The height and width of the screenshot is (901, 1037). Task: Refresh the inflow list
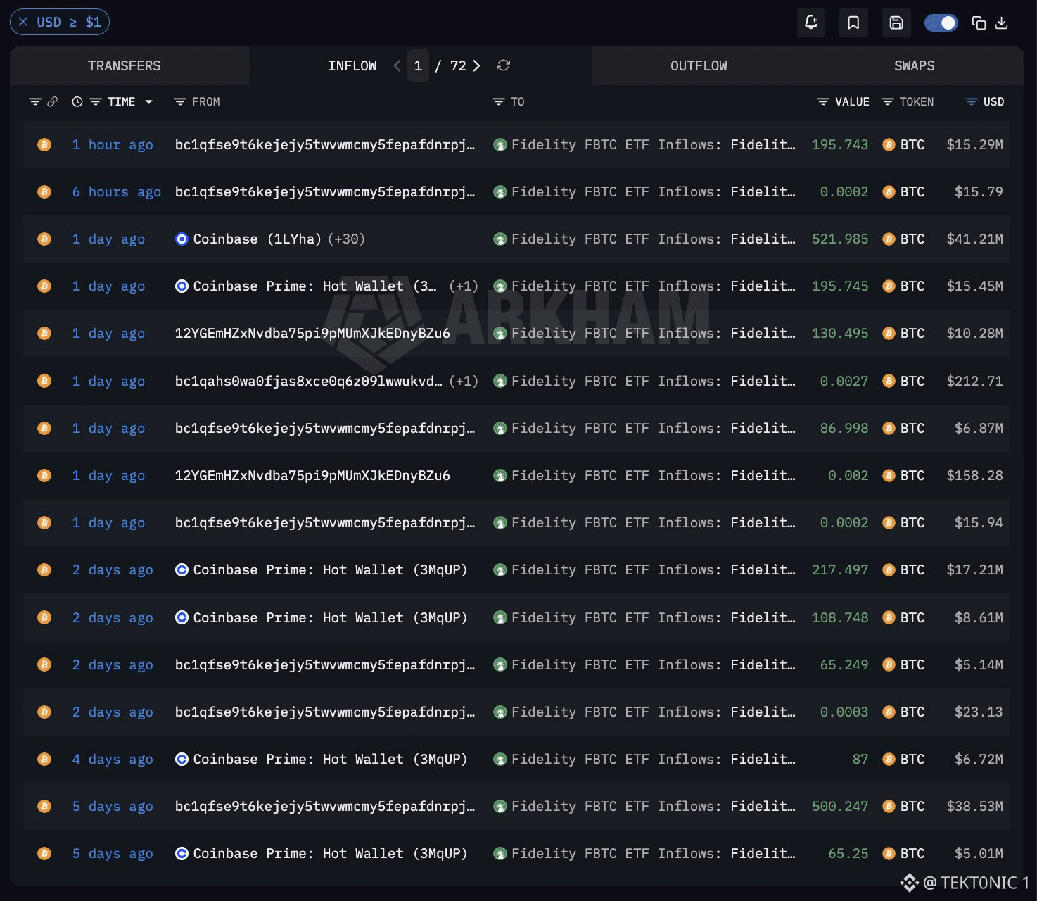(x=503, y=65)
